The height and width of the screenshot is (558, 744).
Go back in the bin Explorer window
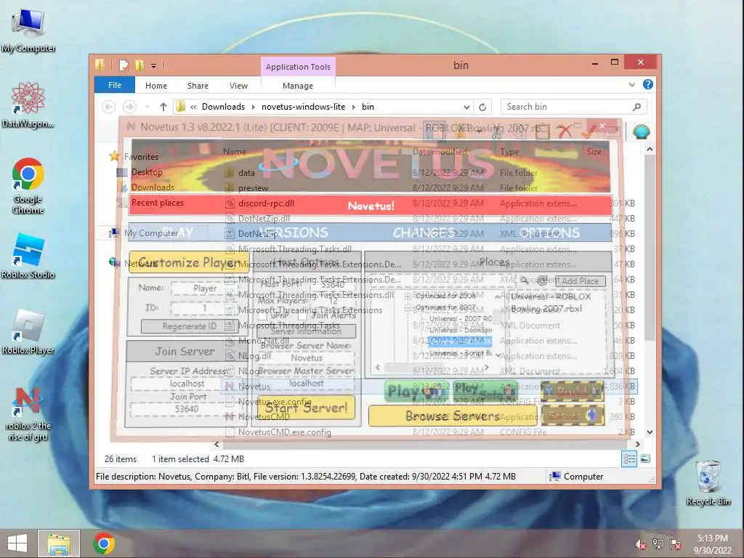click(x=109, y=107)
